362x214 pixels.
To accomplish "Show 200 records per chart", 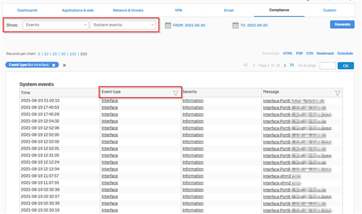I will [x=84, y=54].
